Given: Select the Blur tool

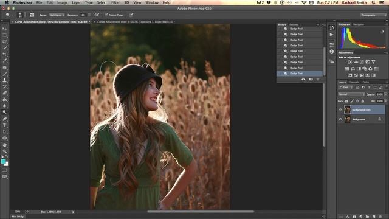Looking at the screenshot, I should point(4,106).
